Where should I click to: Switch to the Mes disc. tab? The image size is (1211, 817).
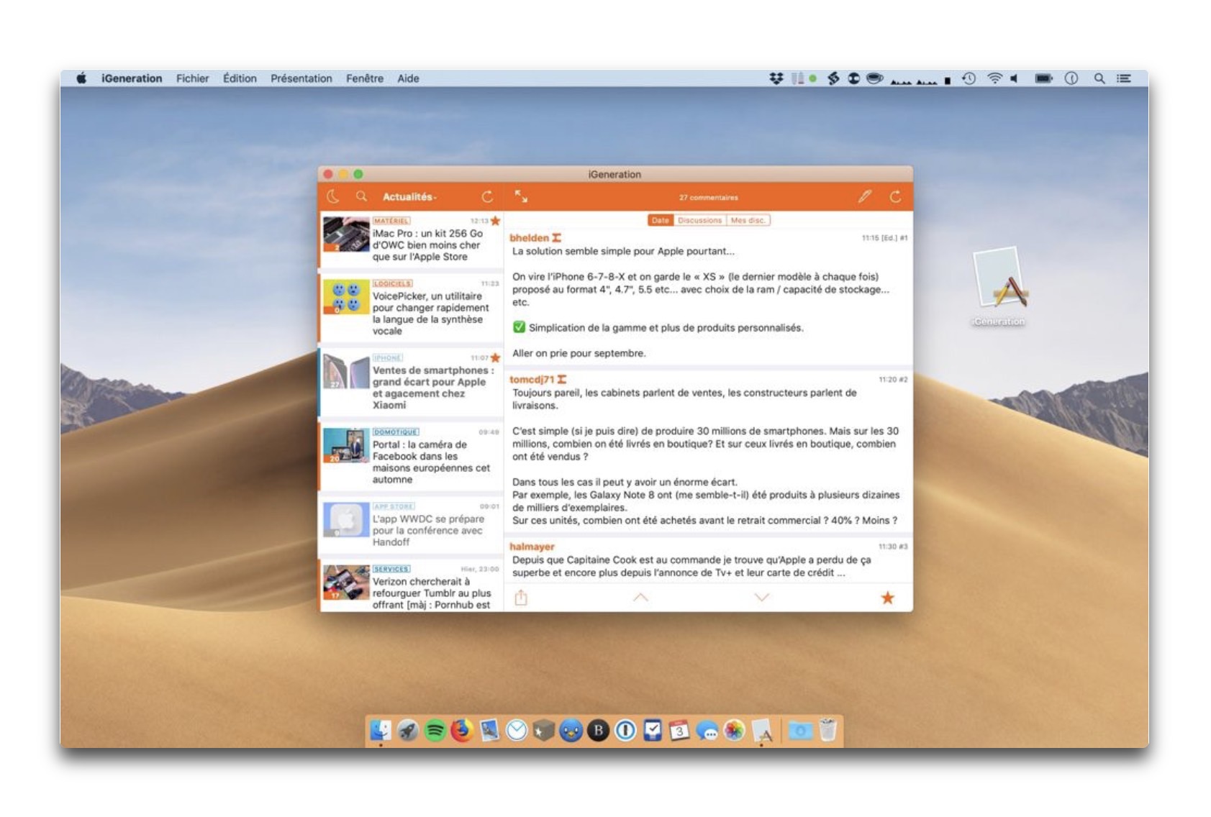point(748,220)
